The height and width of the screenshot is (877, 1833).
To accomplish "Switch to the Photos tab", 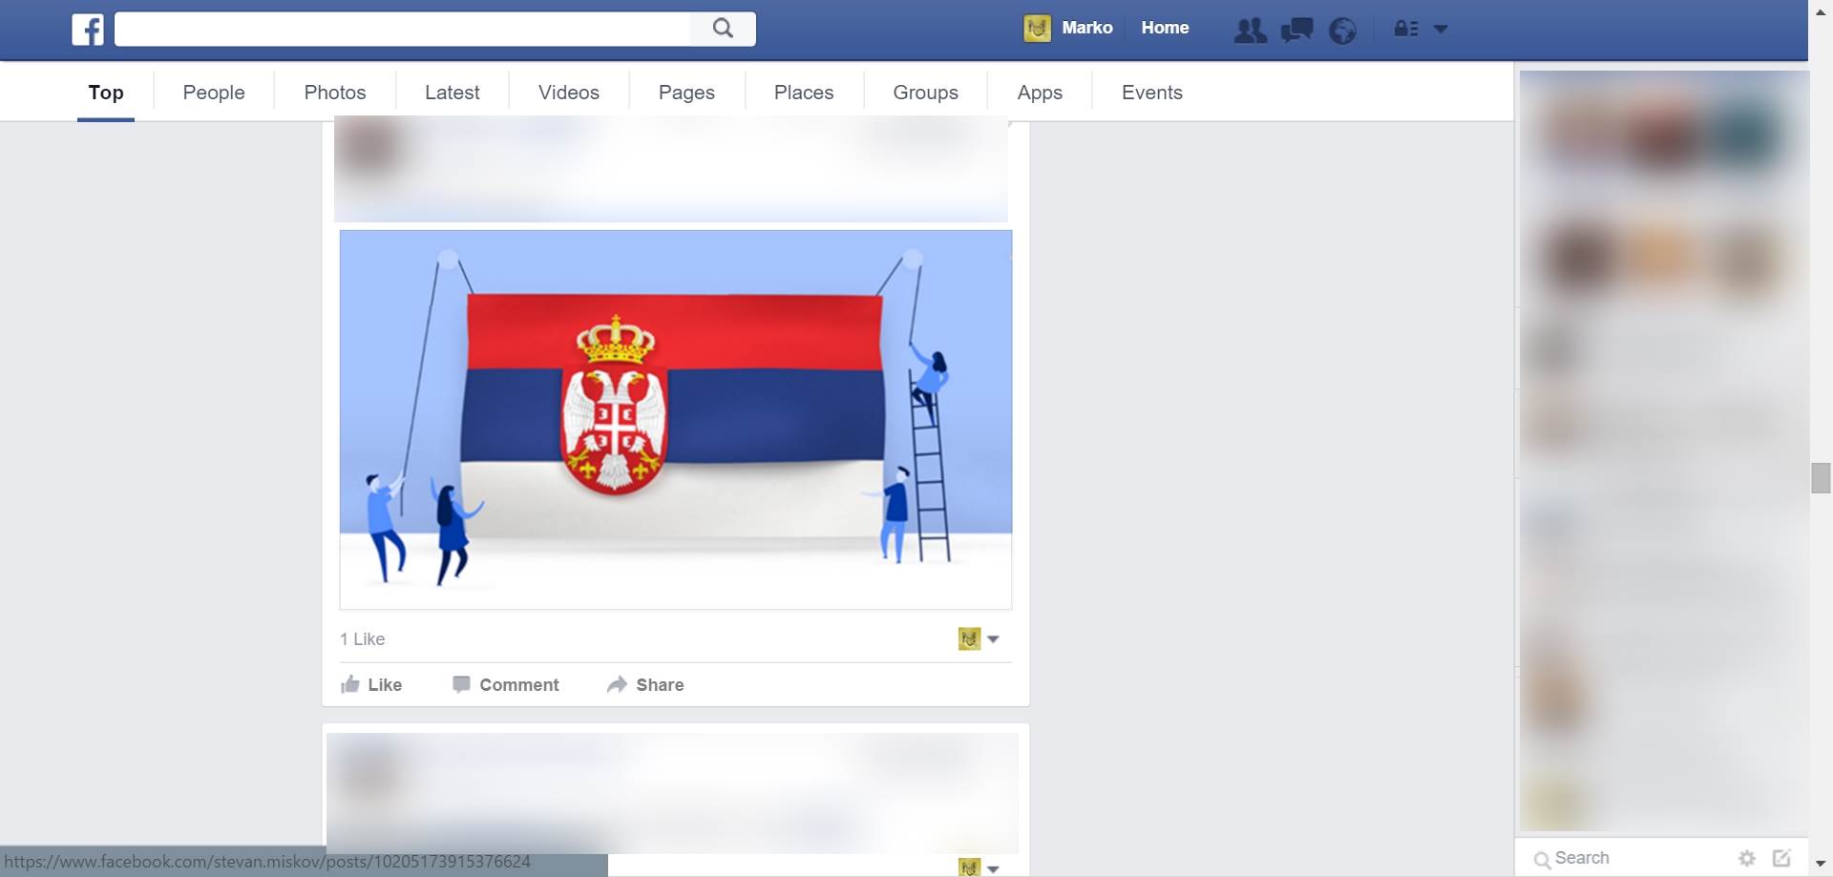I will pyautogui.click(x=335, y=93).
